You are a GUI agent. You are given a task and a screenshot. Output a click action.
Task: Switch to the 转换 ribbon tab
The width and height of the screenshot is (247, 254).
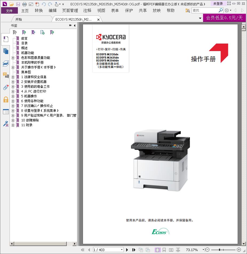pos(39,11)
